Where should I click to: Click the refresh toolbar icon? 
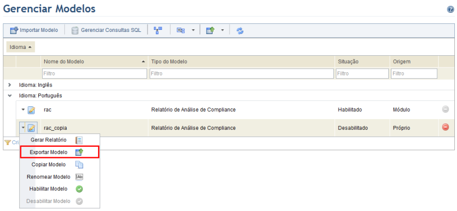click(x=240, y=30)
